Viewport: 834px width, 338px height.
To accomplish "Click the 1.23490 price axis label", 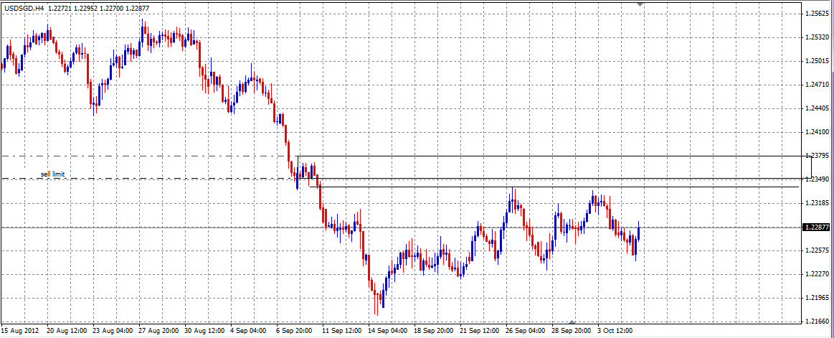I will point(817,179).
